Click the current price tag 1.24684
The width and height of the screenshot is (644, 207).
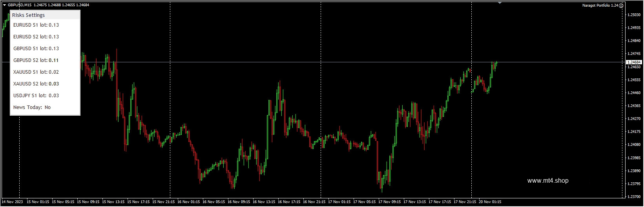pos(633,62)
